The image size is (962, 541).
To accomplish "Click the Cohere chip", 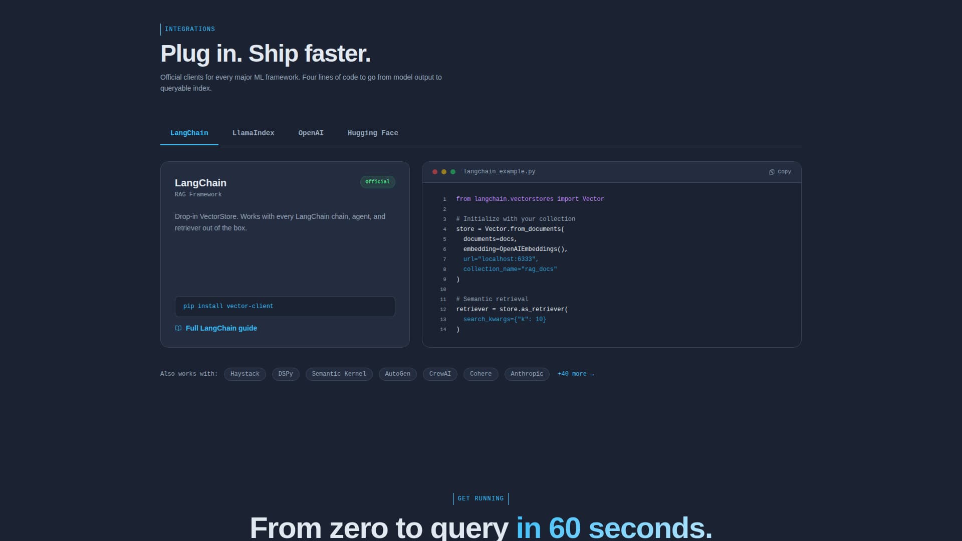I will click(x=481, y=374).
